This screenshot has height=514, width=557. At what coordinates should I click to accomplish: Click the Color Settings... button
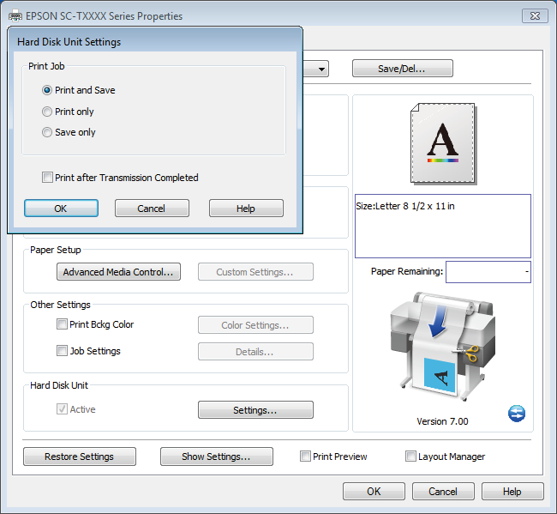tap(255, 324)
